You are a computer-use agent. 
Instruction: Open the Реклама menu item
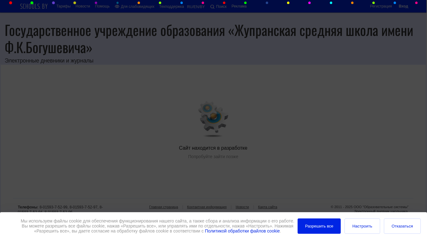239,6
